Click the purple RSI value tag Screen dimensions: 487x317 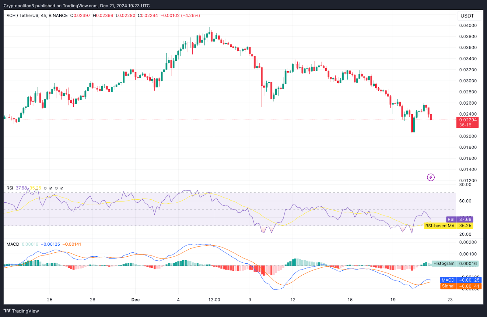(x=460, y=219)
